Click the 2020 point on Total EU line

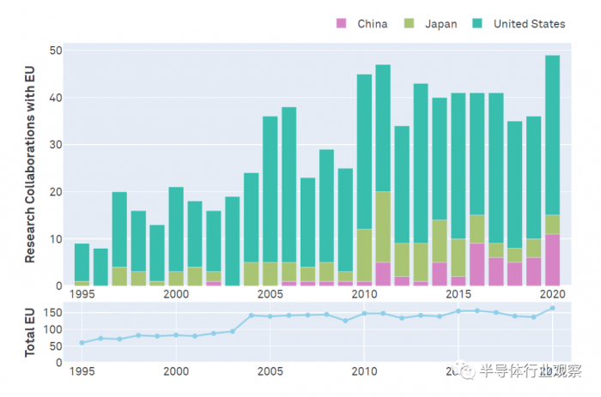[x=552, y=309]
